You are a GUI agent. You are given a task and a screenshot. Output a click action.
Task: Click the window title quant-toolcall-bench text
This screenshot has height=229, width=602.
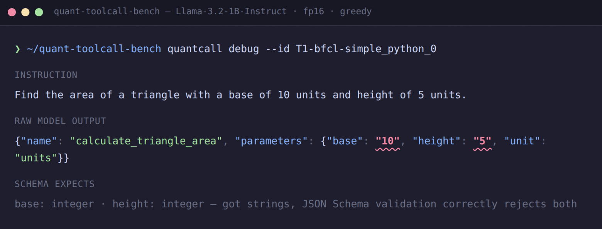point(107,12)
